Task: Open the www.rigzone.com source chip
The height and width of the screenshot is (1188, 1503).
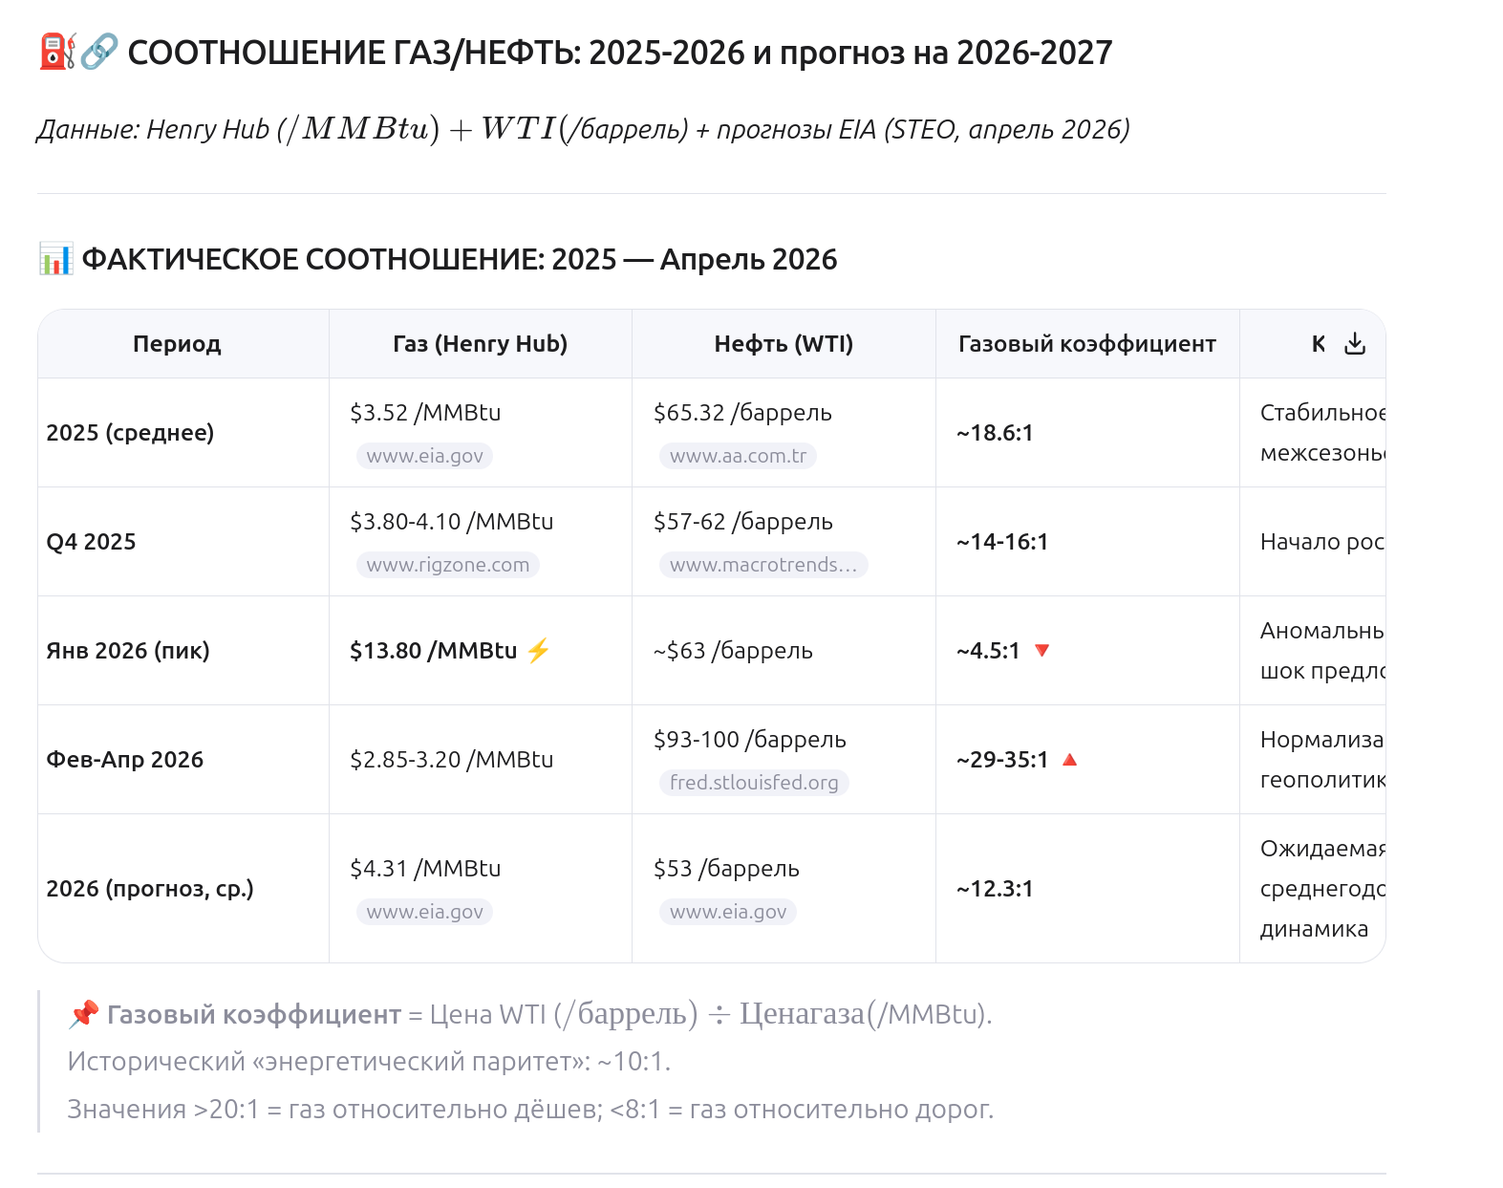Action: click(447, 565)
